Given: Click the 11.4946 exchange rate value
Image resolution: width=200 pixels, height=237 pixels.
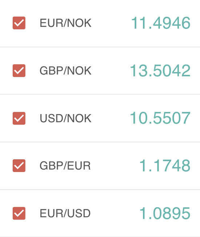Looking at the screenshot, I should click(161, 23).
